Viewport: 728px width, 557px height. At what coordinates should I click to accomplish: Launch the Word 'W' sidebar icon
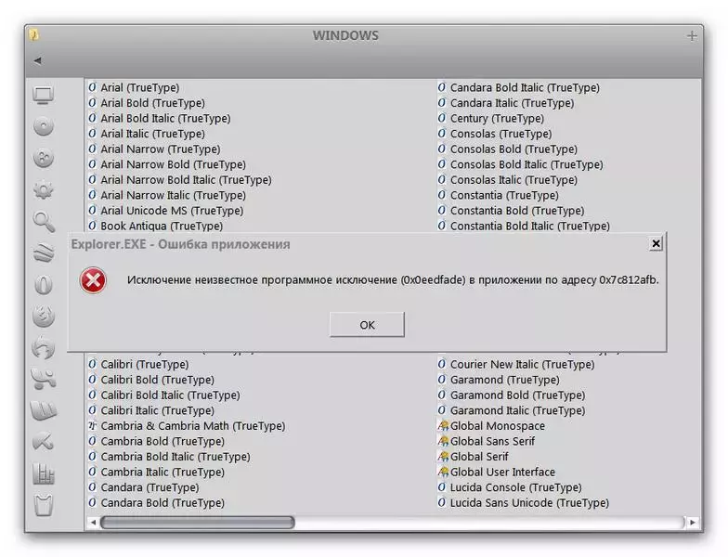[43, 410]
